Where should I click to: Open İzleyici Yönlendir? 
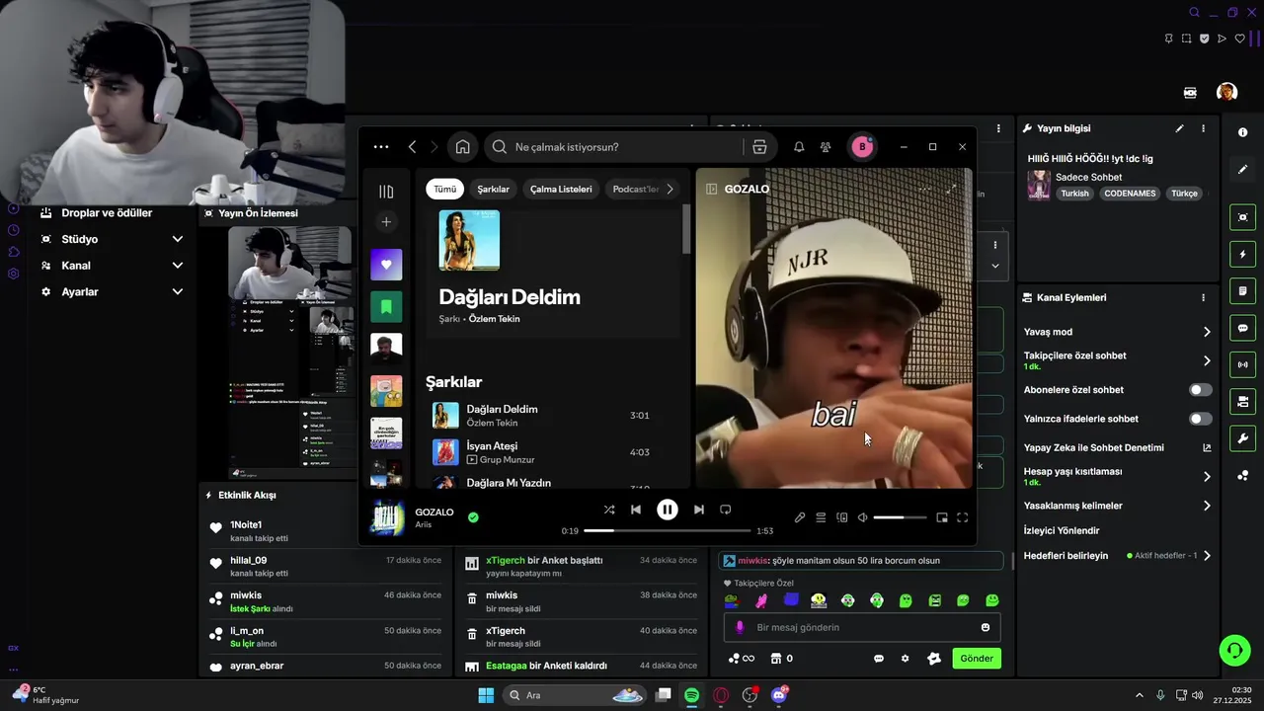pyautogui.click(x=1062, y=530)
